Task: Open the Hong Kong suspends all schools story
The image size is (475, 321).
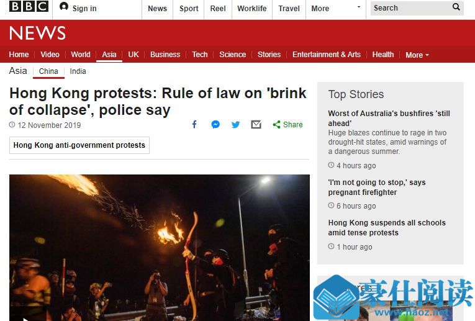Action: tap(387, 227)
